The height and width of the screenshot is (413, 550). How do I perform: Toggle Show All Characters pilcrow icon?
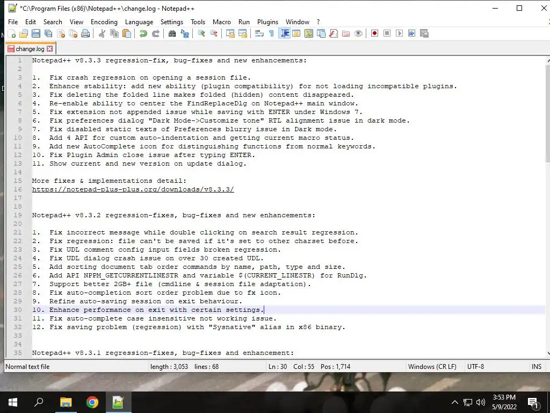pyautogui.click(x=271, y=33)
